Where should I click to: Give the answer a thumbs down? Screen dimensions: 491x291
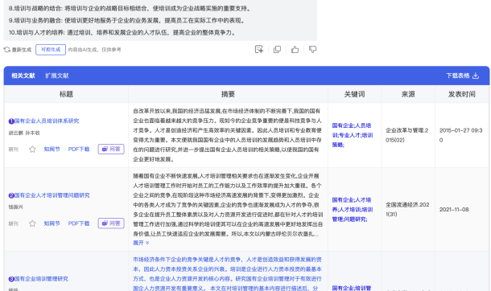312,49
